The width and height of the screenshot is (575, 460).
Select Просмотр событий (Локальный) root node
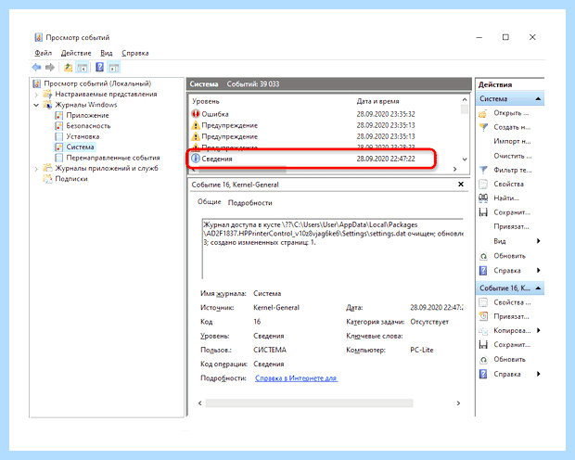[x=97, y=83]
